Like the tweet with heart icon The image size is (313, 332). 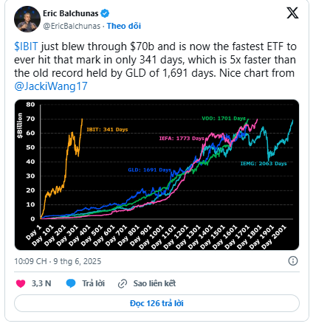[21, 283]
